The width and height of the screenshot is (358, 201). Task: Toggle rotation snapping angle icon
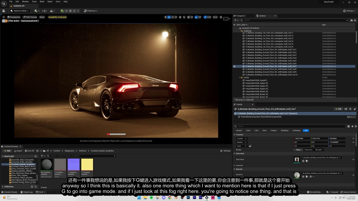pos(196,17)
